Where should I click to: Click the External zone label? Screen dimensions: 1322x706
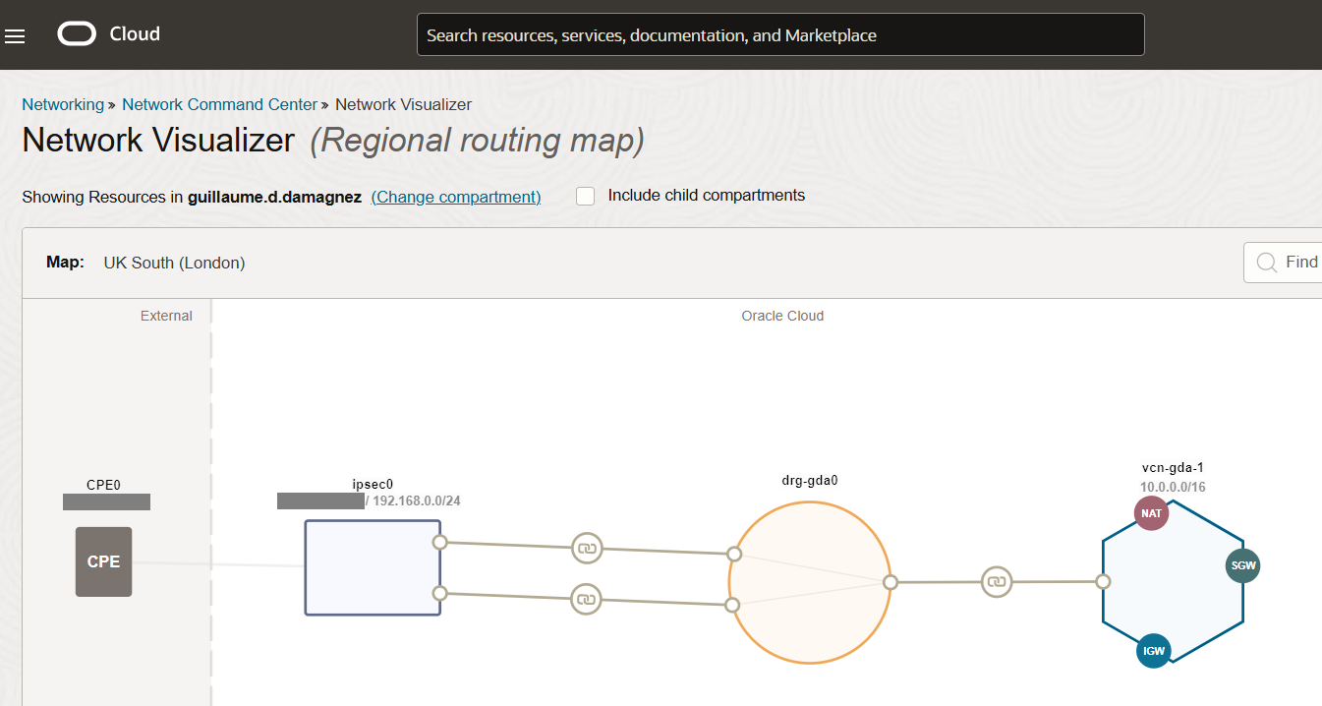(166, 316)
